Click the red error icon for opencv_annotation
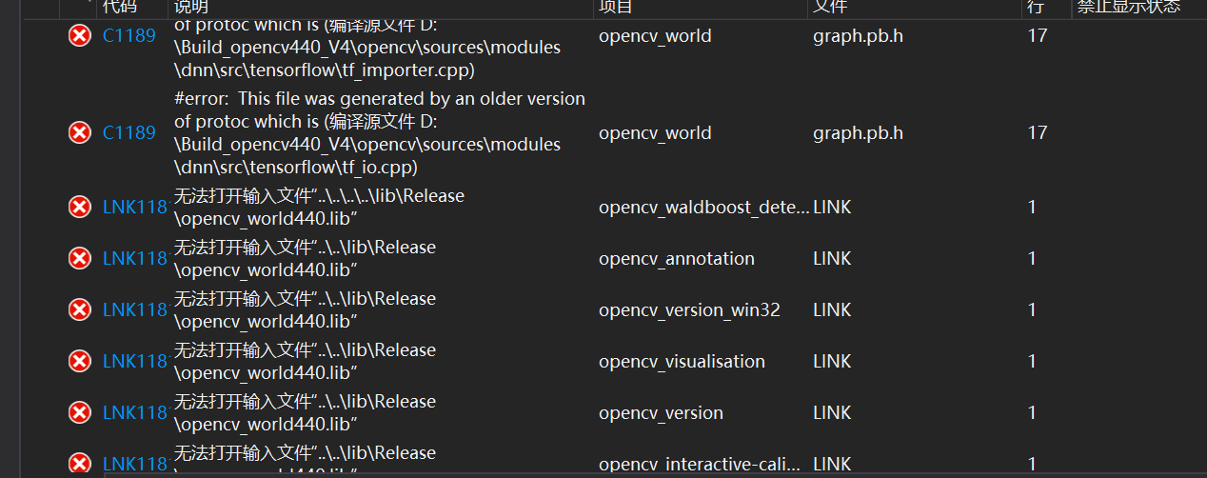This screenshot has height=478, width=1207. pyautogui.click(x=80, y=259)
